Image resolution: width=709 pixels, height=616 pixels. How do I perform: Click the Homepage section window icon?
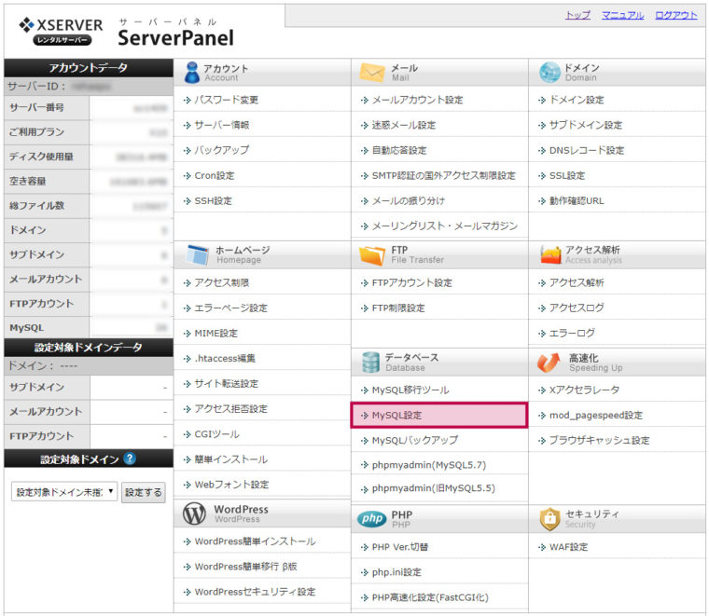click(198, 254)
